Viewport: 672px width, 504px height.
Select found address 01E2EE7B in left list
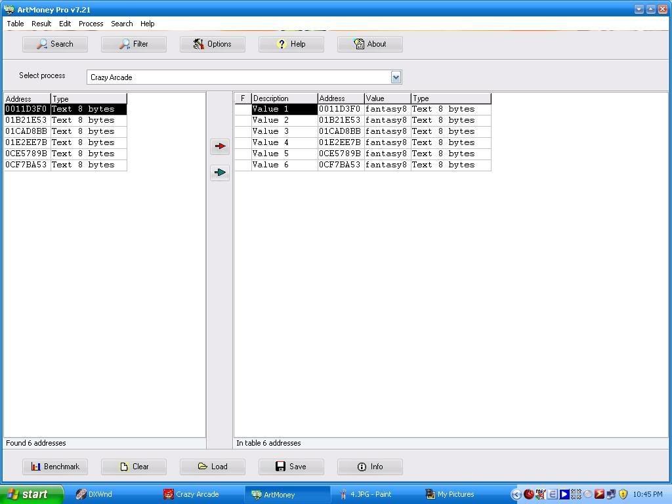[66, 142]
